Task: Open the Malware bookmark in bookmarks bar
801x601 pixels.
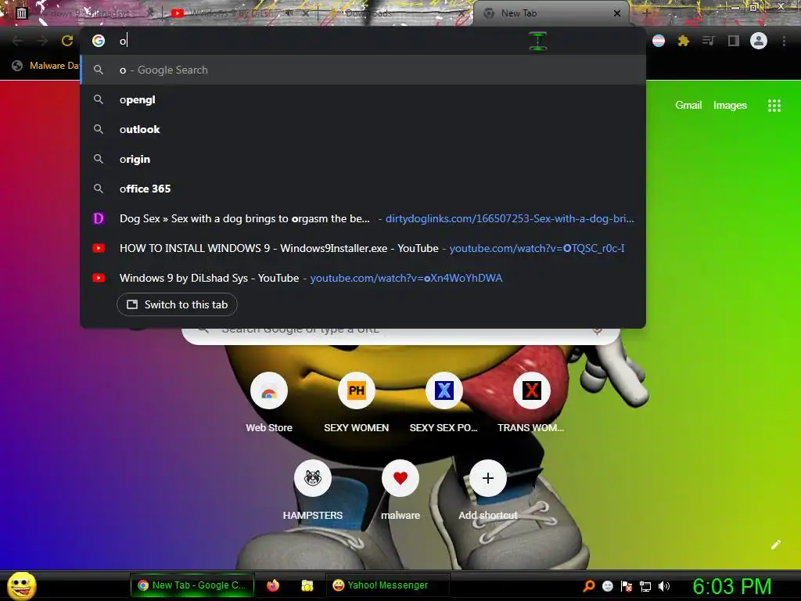Action: click(x=46, y=66)
